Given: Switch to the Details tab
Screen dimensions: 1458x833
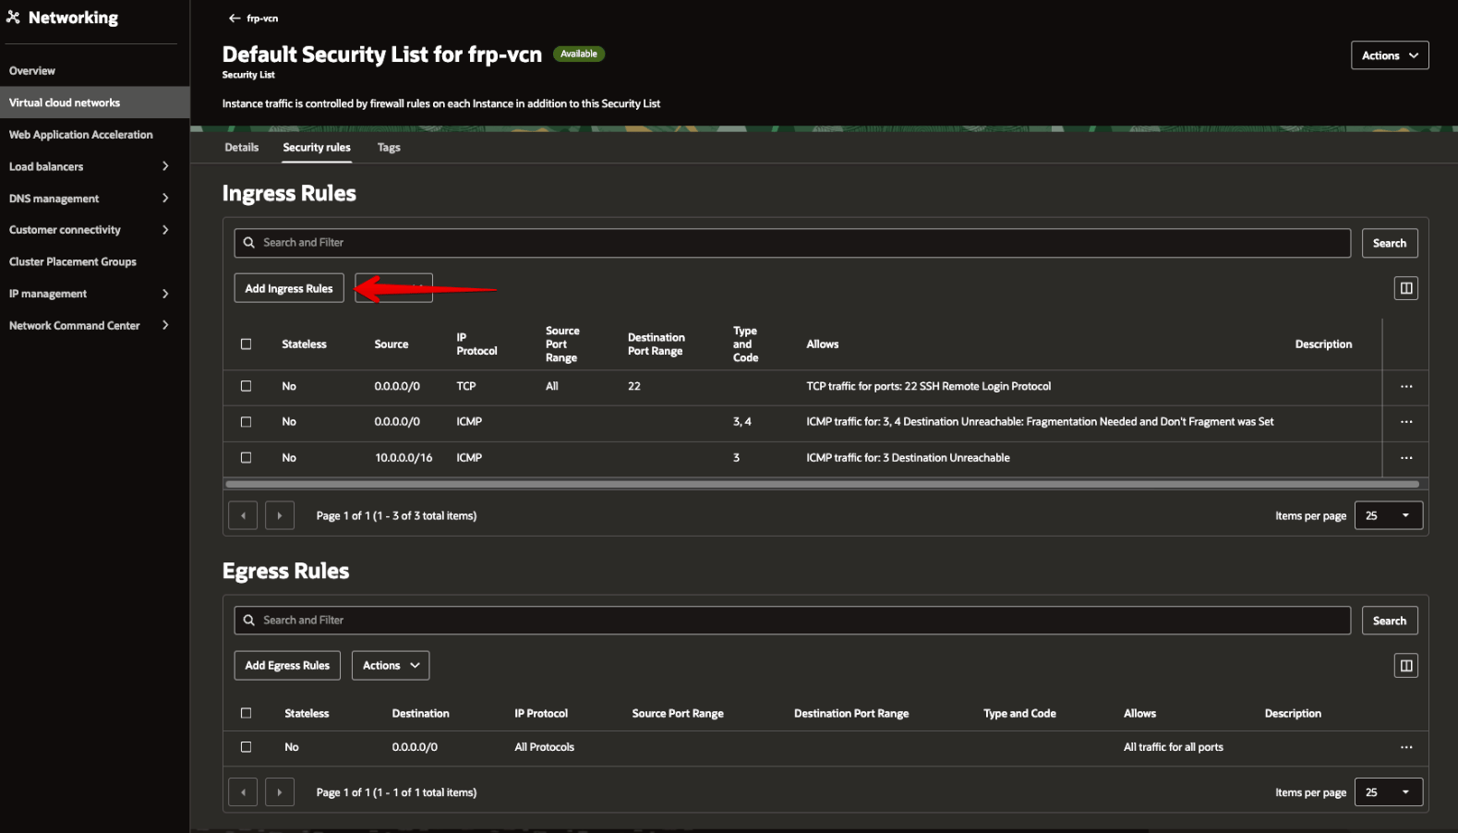Looking at the screenshot, I should (242, 148).
